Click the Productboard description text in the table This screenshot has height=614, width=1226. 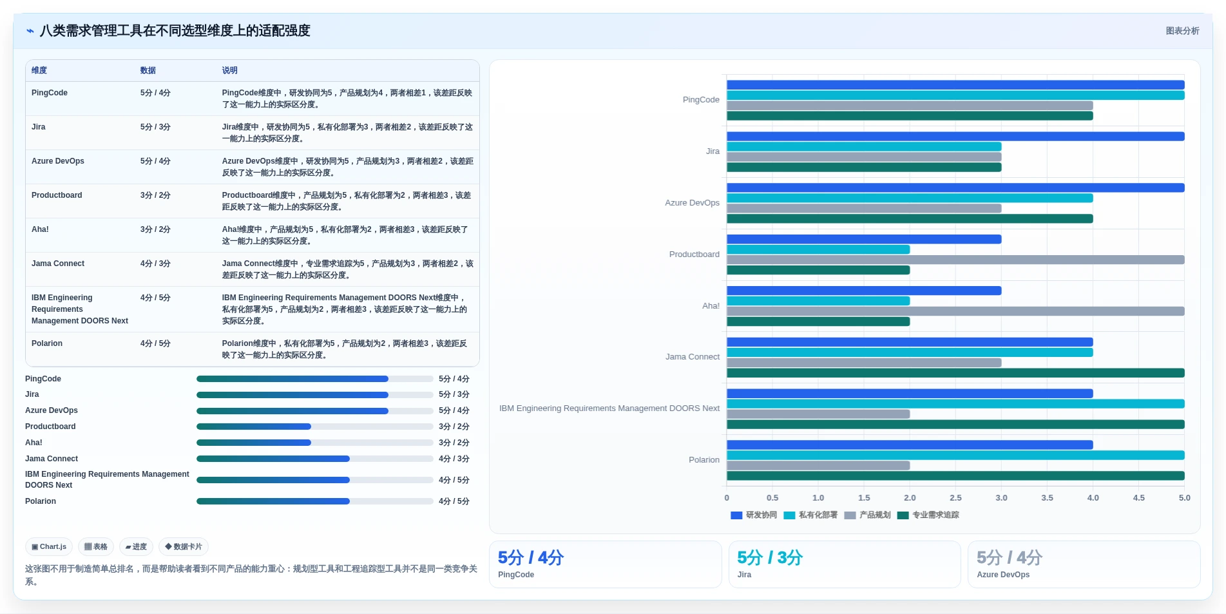347,201
